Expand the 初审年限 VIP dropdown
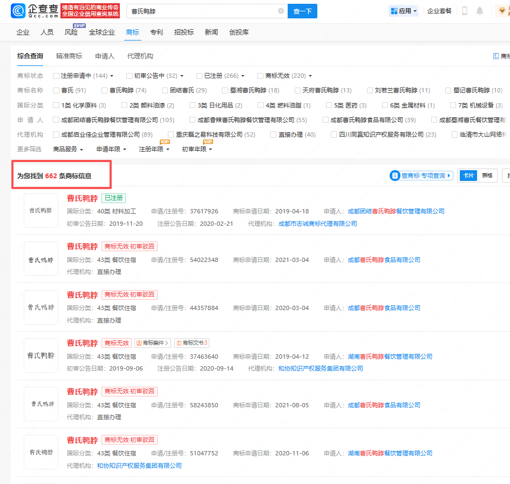The height and width of the screenshot is (484, 510). click(x=197, y=149)
